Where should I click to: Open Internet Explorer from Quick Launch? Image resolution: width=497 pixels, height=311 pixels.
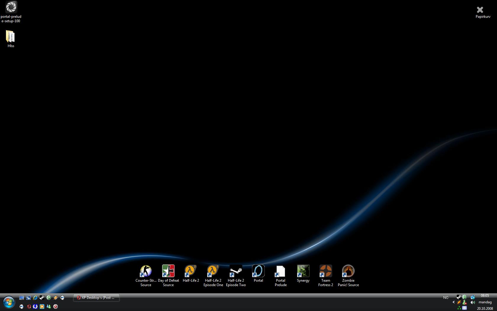point(35,298)
